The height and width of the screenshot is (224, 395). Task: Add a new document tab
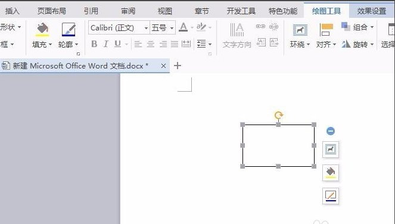pos(178,66)
